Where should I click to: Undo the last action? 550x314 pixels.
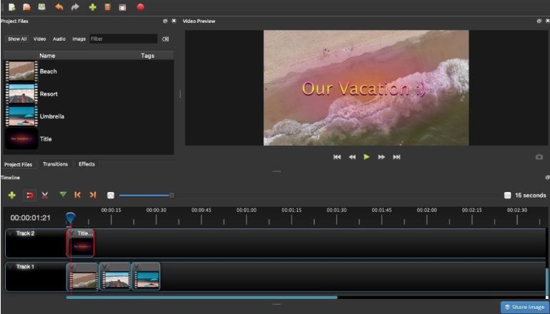tap(59, 7)
